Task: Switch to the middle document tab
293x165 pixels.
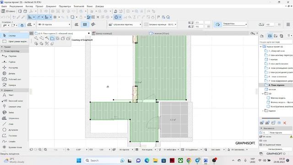Action: pyautogui.click(x=104, y=33)
